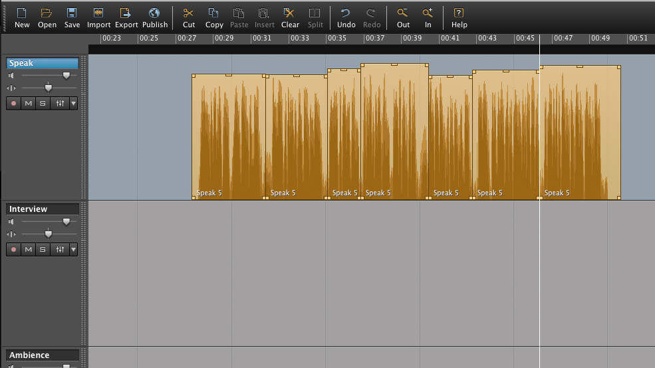Click the greyed Insert icon
The height and width of the screenshot is (368, 655).
[x=263, y=13]
